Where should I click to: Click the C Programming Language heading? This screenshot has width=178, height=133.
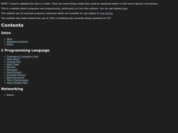tap(25, 50)
